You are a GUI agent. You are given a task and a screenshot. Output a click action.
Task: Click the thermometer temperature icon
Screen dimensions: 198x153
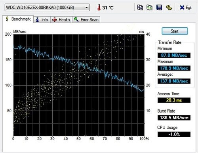tap(99, 8)
